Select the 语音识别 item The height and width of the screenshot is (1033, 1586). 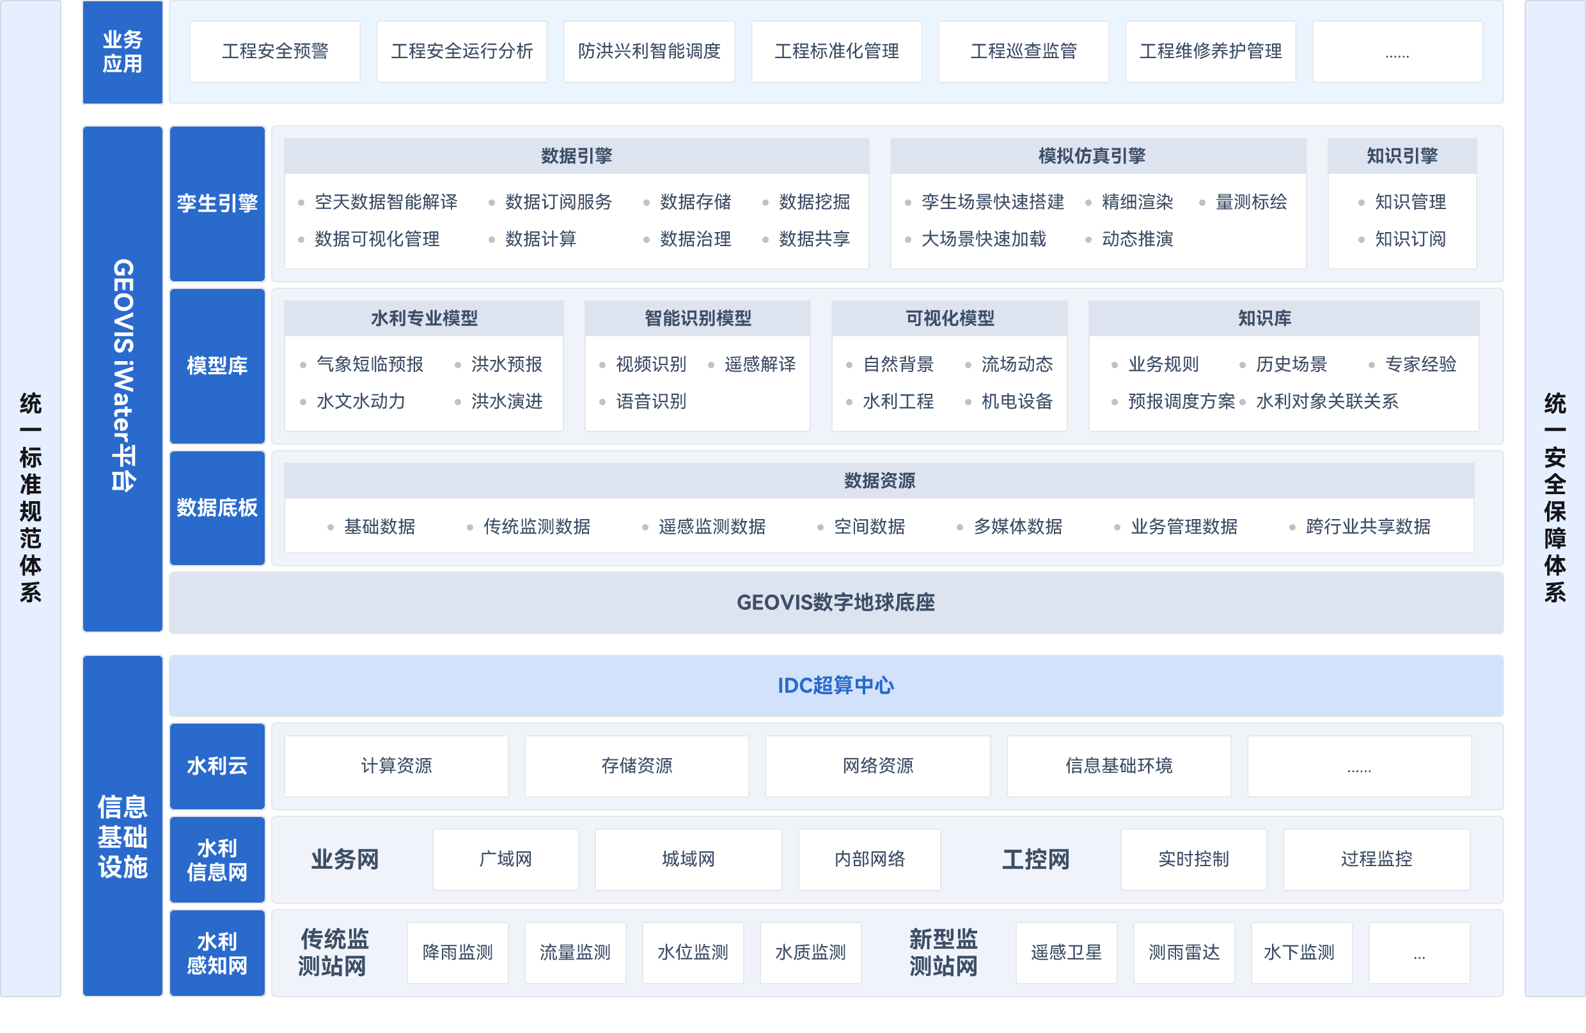click(x=650, y=401)
